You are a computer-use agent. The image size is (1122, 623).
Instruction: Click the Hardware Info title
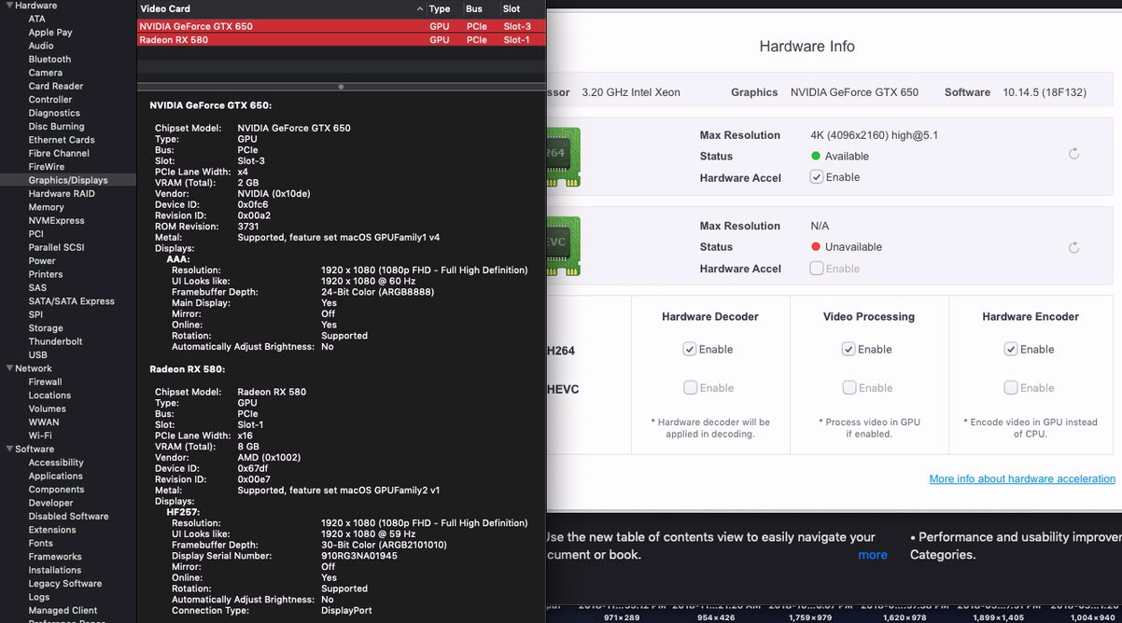pyautogui.click(x=807, y=47)
